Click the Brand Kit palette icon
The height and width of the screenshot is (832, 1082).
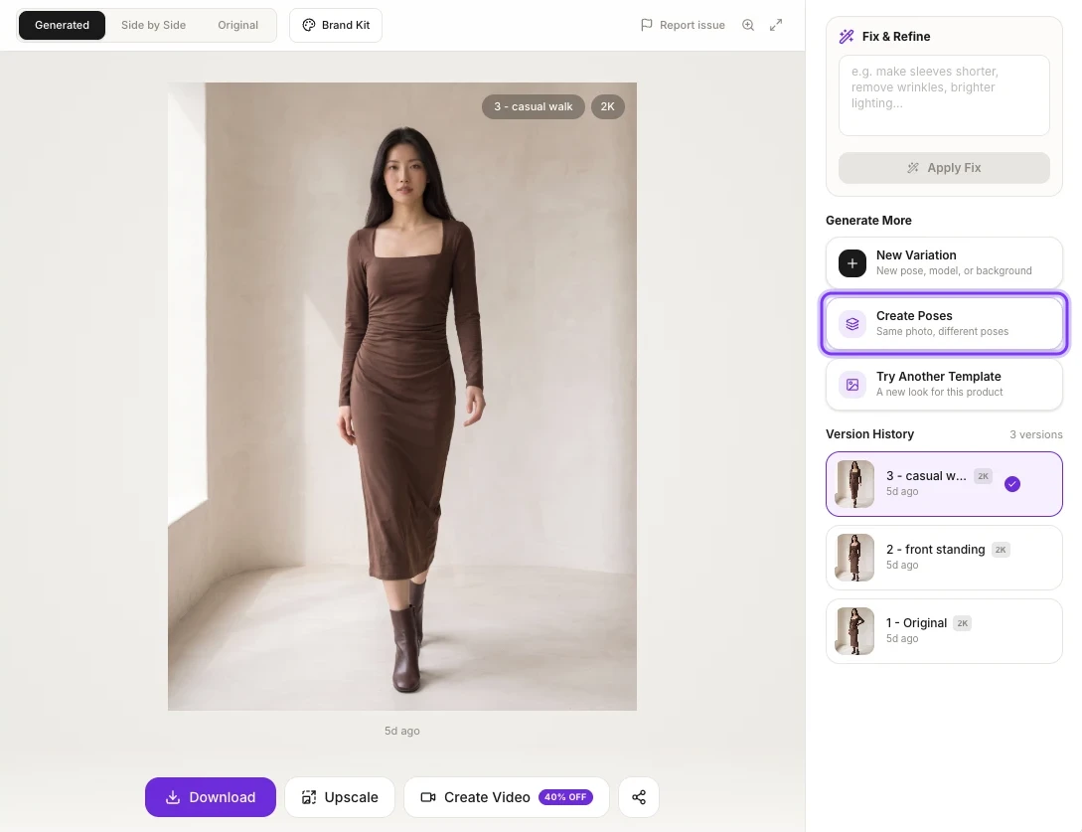(x=308, y=25)
